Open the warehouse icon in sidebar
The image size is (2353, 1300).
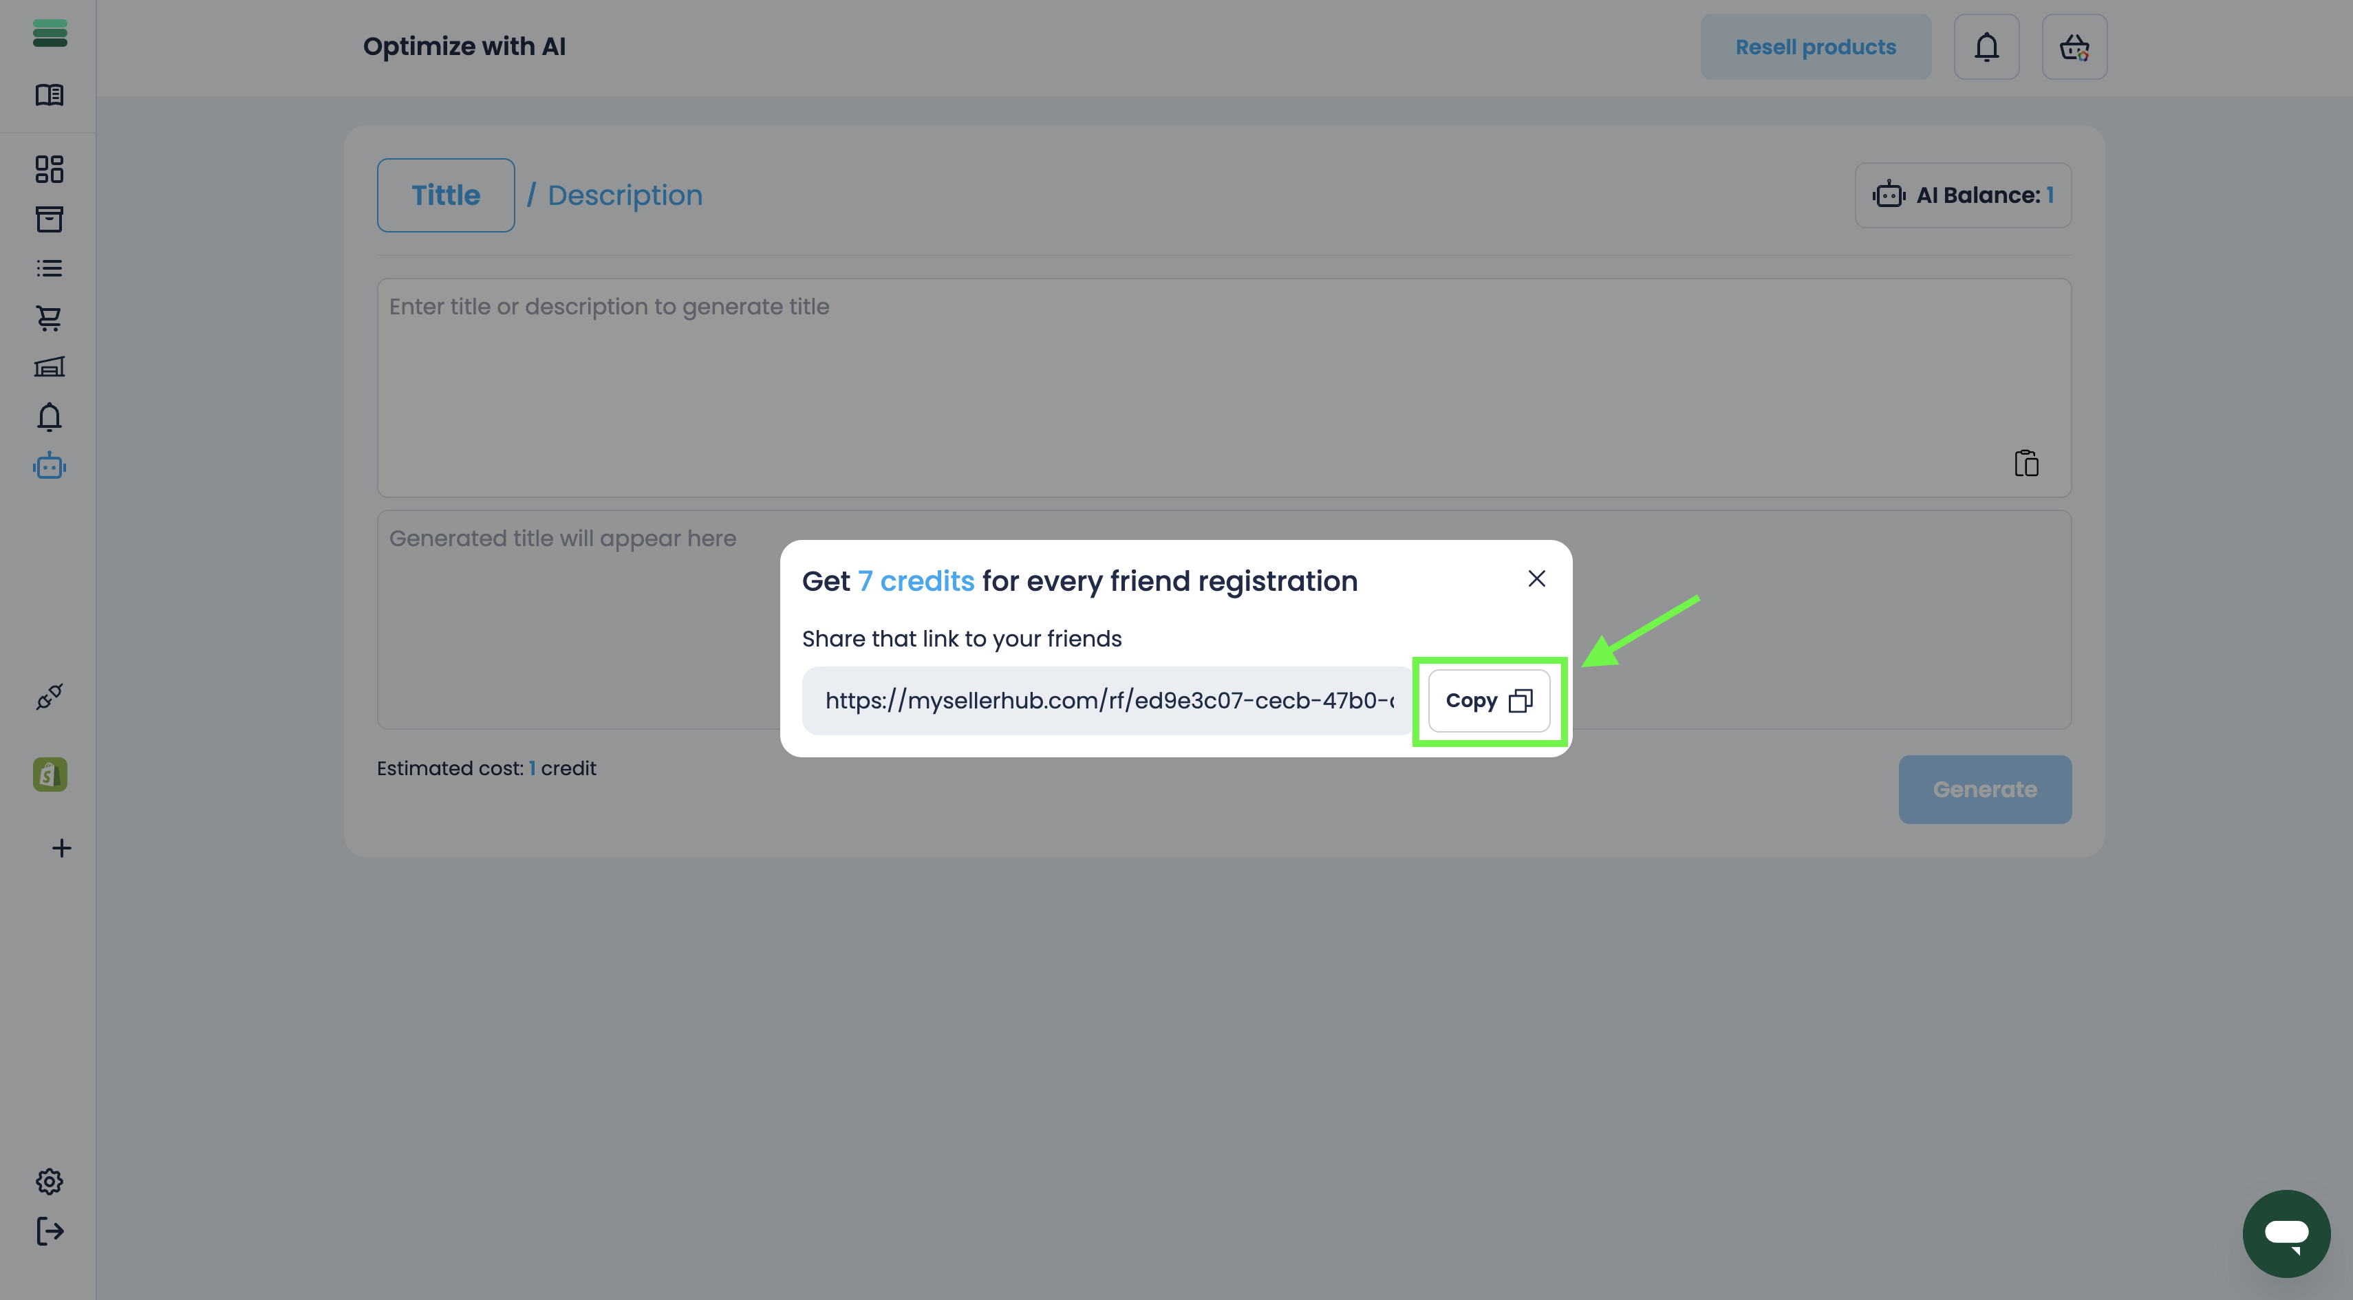click(x=50, y=367)
